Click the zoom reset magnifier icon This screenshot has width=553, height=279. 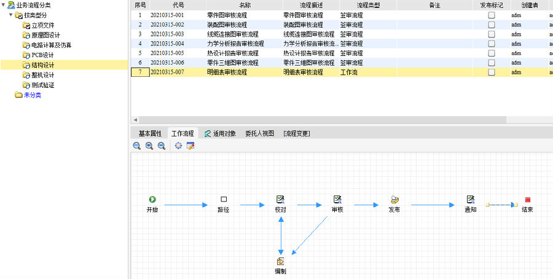(137, 146)
